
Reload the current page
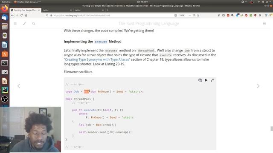22,15
